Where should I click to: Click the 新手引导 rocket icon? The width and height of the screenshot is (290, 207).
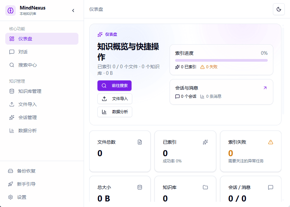pos(10,184)
